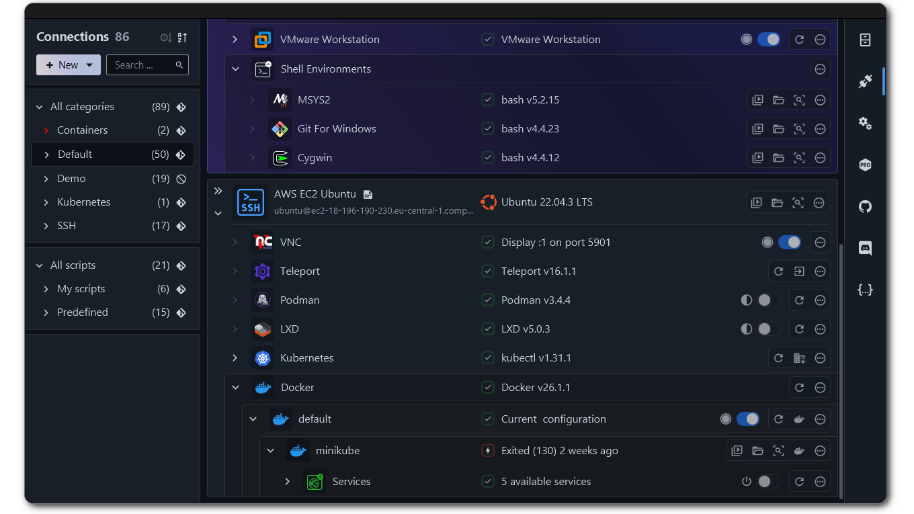Click the Cygwin shell environment name
The height and width of the screenshot is (514, 914).
tap(315, 158)
